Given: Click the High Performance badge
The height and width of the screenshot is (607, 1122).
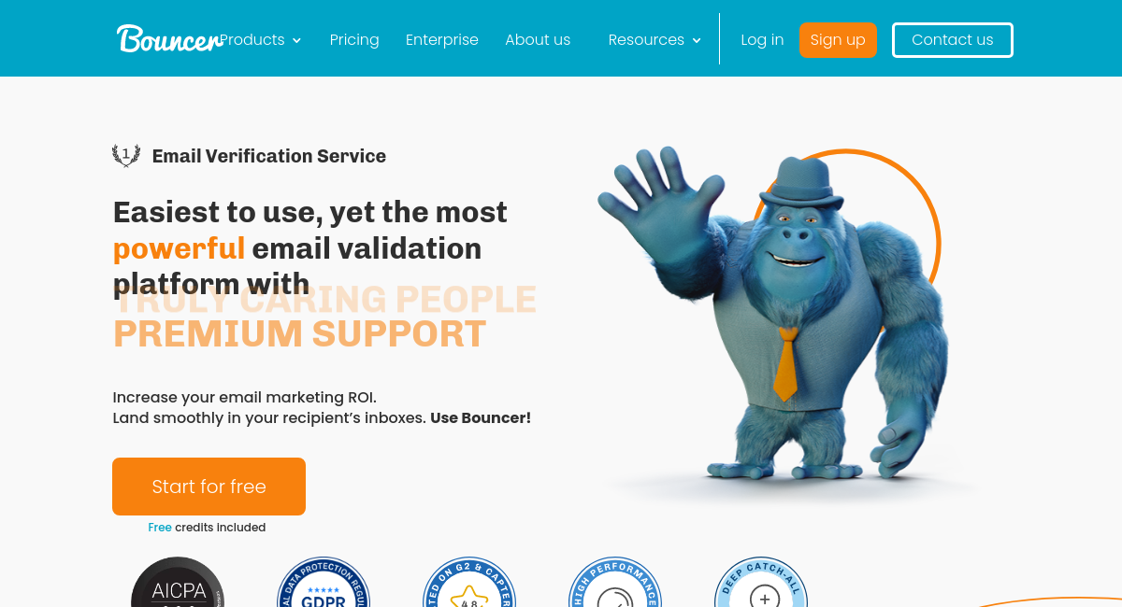Looking at the screenshot, I should pos(615,582).
